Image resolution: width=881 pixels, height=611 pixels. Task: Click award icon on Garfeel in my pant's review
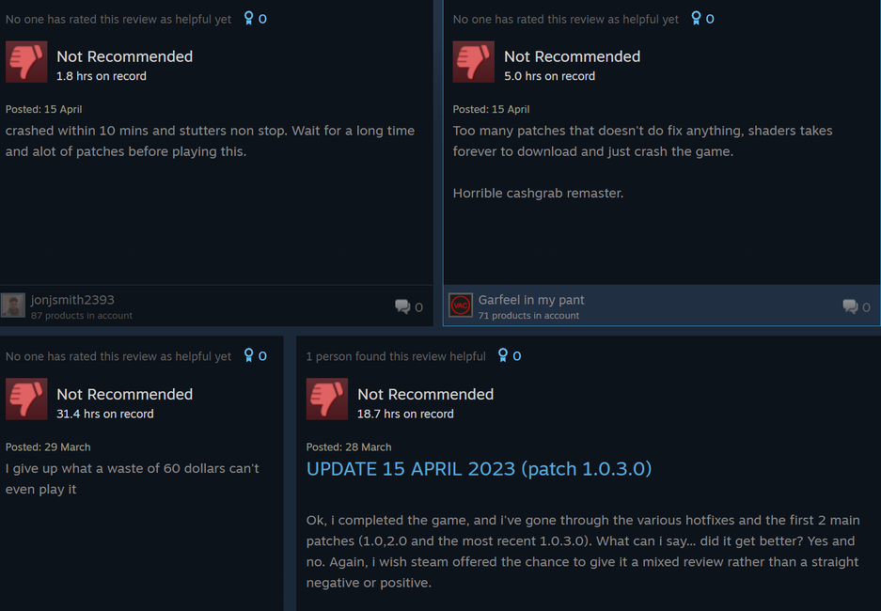coord(696,19)
